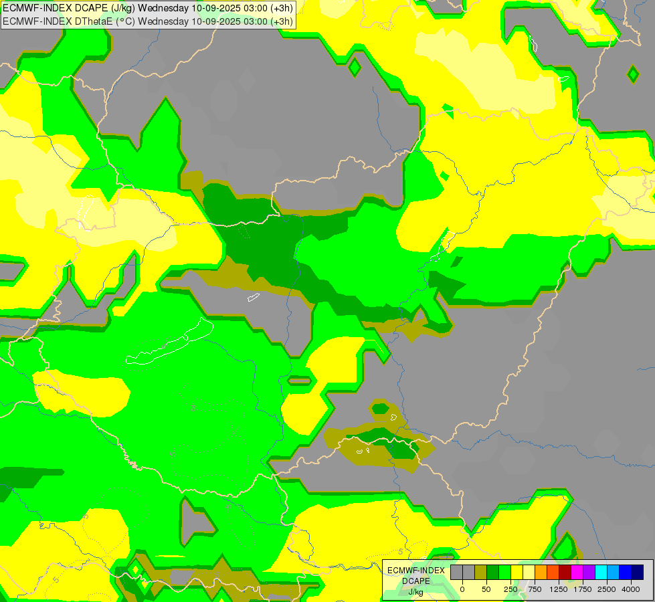
Task: Select the leftmost gray legend swatch
Action: pyautogui.click(x=456, y=572)
